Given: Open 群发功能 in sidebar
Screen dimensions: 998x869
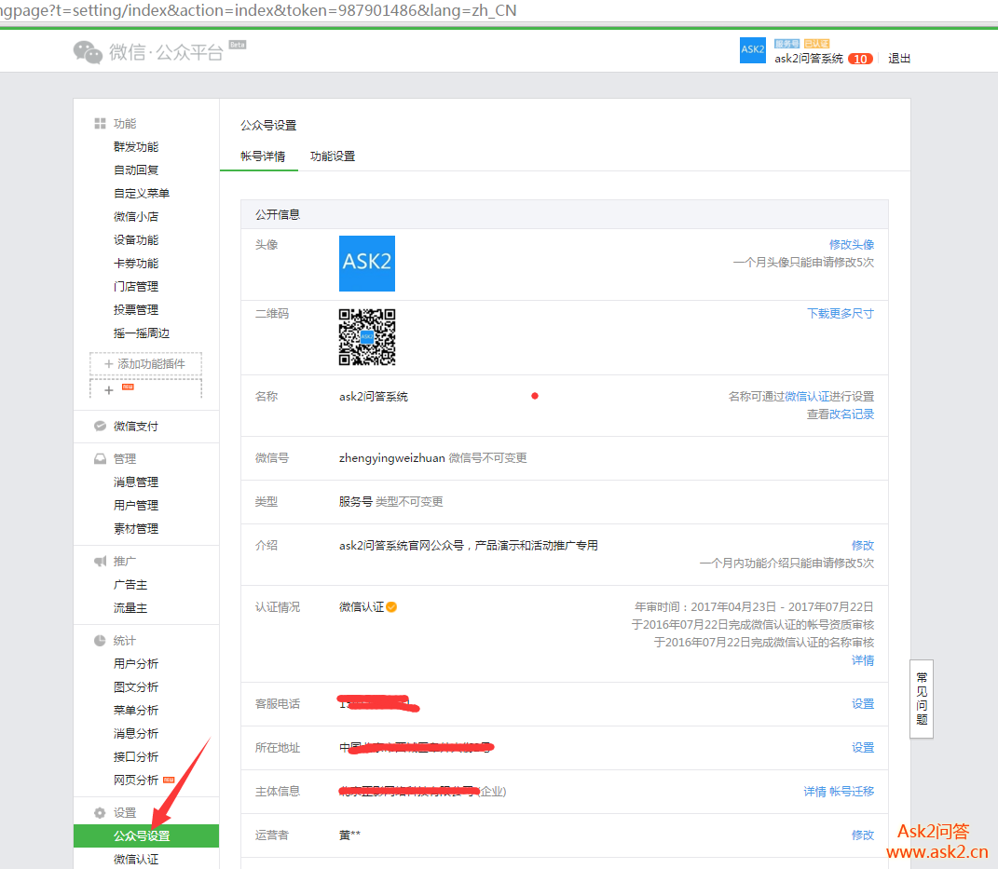Looking at the screenshot, I should pyautogui.click(x=135, y=147).
